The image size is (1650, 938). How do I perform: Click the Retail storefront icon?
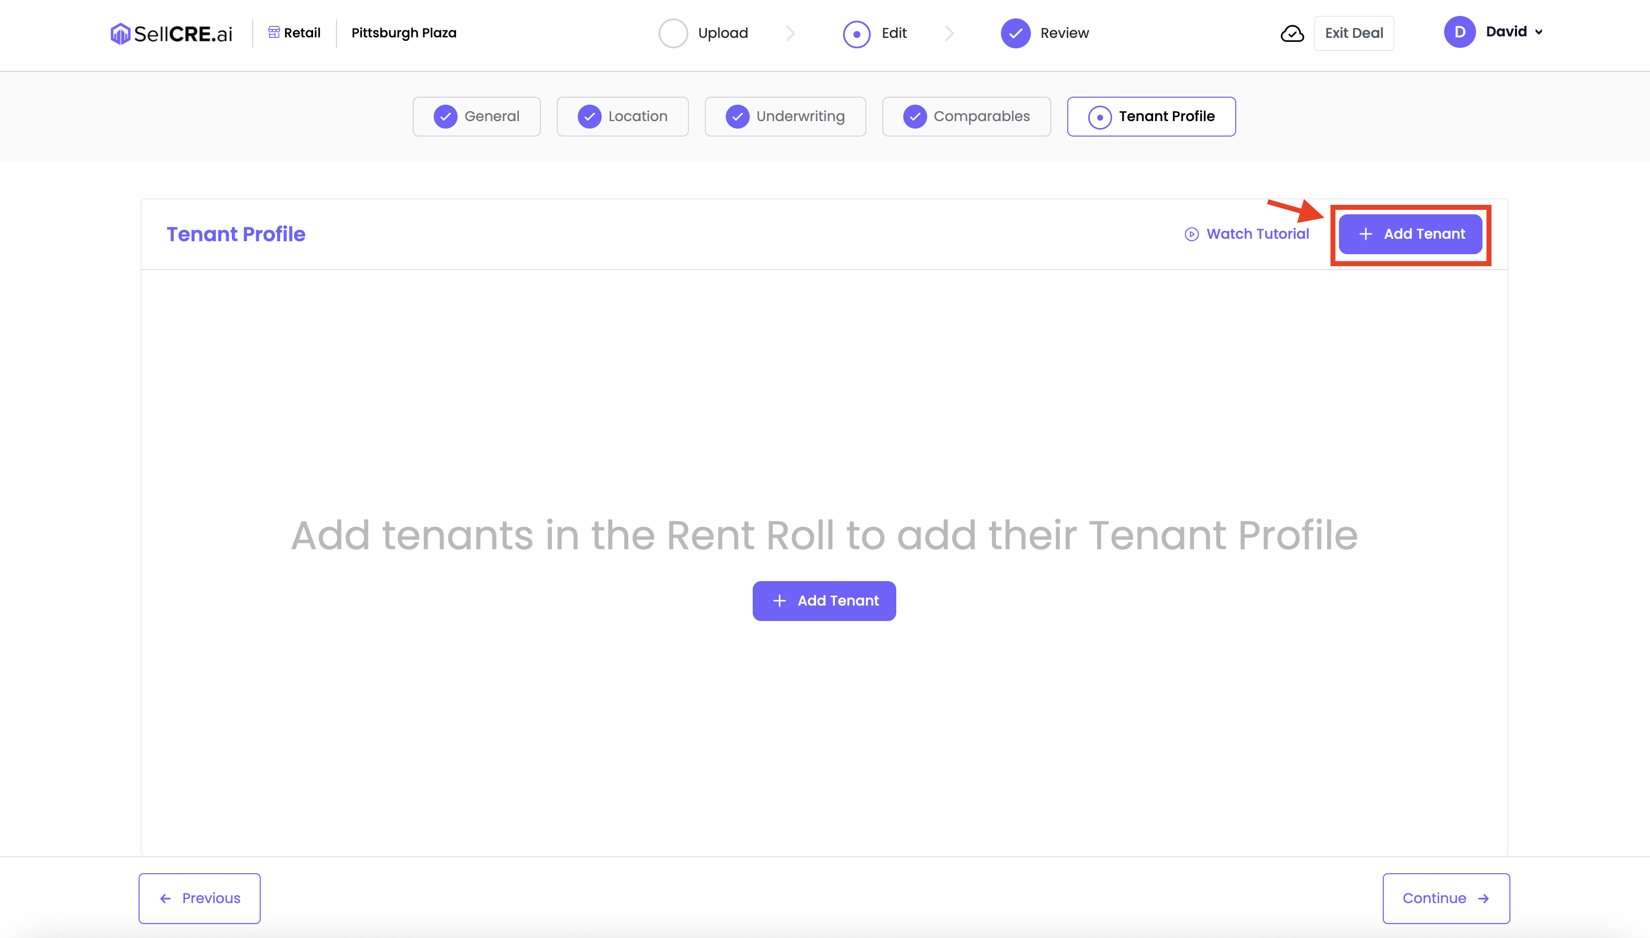pos(274,32)
